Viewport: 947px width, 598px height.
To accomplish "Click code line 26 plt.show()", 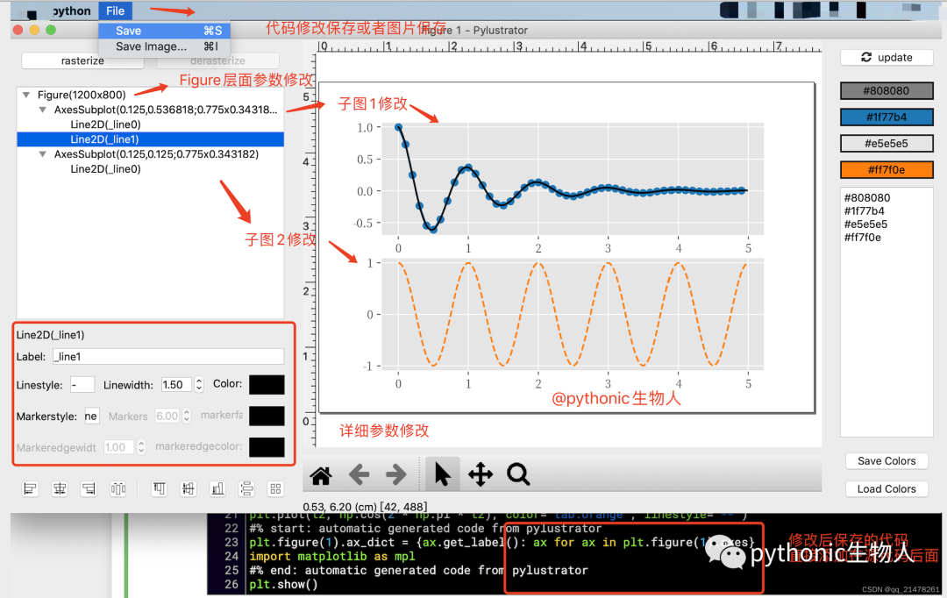I will tap(283, 584).
